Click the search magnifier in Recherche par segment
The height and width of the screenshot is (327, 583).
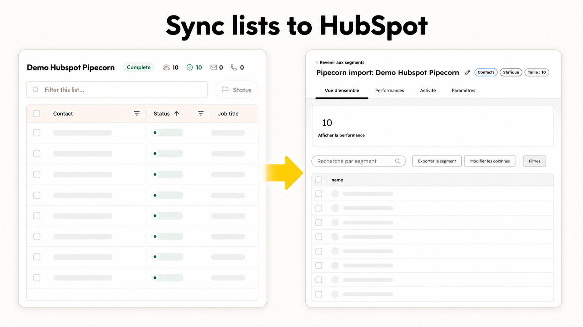pos(397,161)
